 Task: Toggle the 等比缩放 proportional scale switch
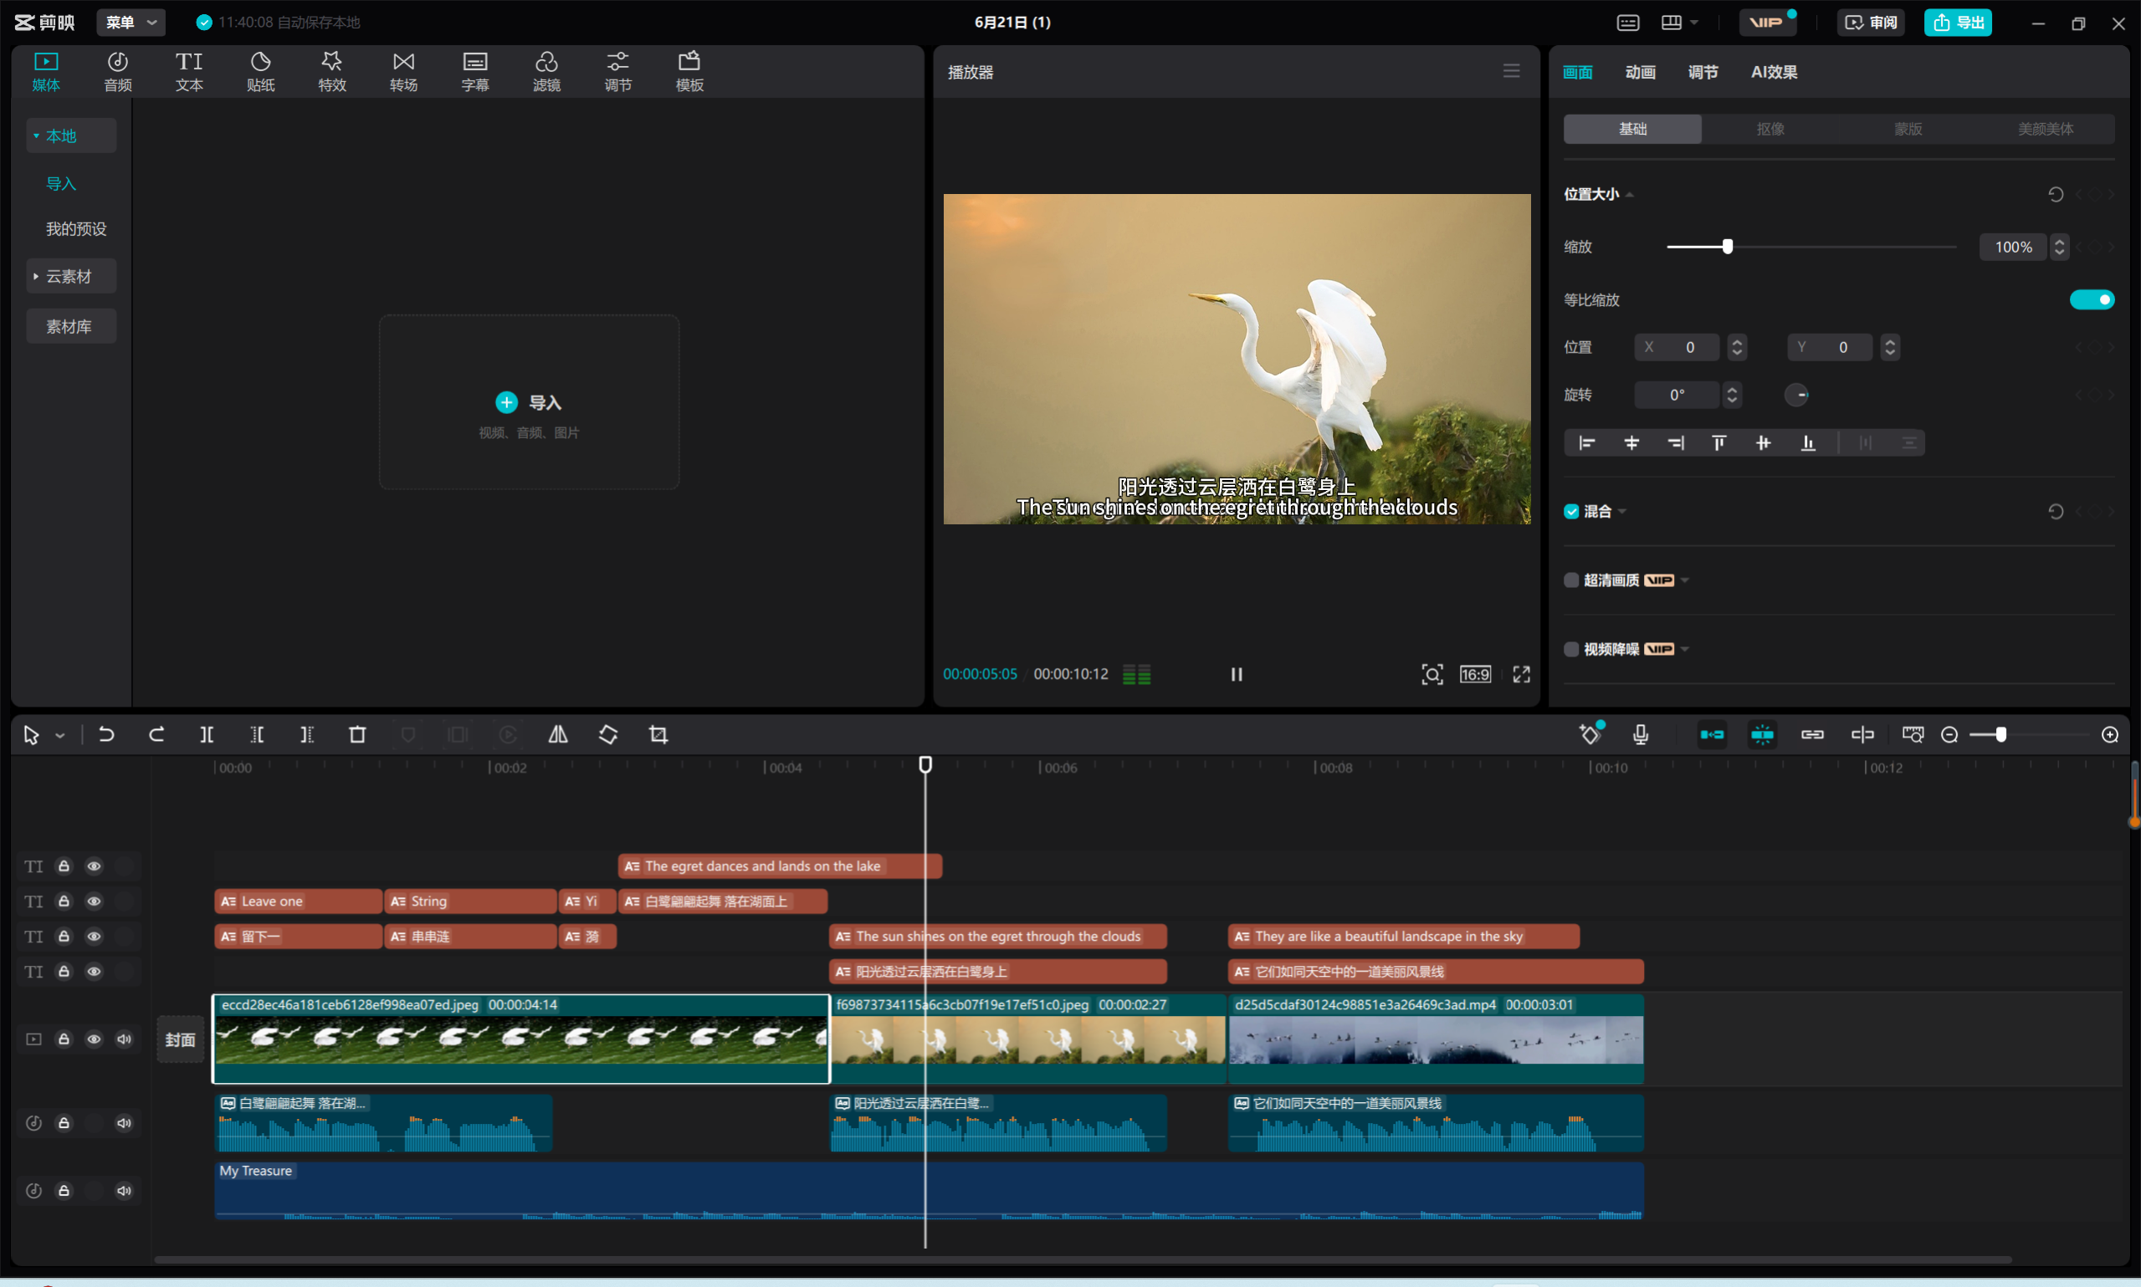[x=2091, y=299]
